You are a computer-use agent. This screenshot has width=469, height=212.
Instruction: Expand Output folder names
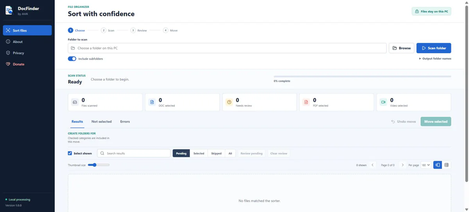(435, 59)
